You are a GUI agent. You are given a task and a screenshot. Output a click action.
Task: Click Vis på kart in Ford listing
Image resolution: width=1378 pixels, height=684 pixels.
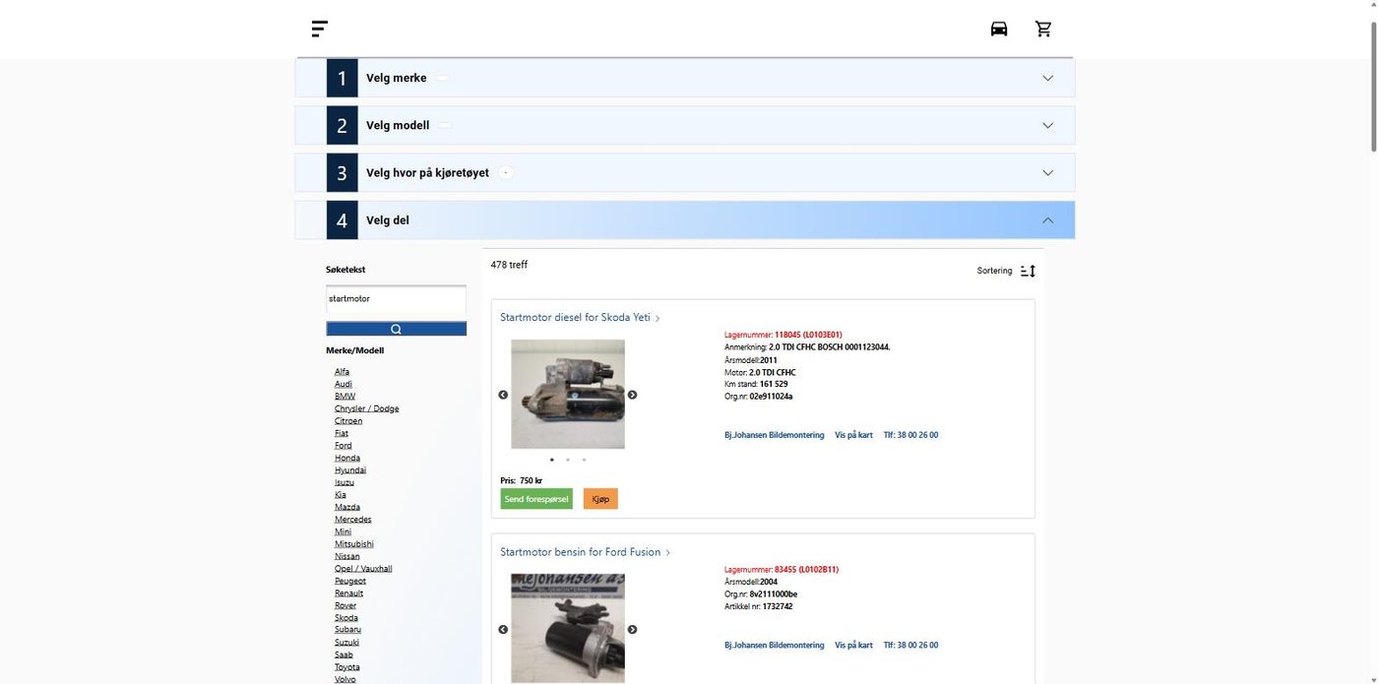point(853,646)
